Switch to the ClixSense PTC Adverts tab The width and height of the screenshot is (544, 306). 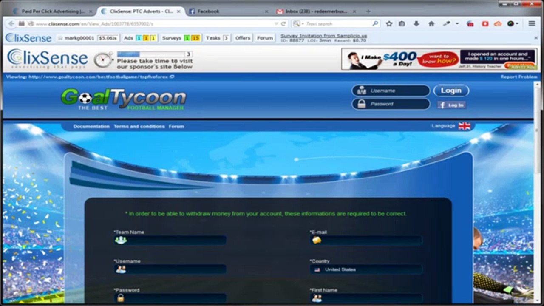coord(141,11)
